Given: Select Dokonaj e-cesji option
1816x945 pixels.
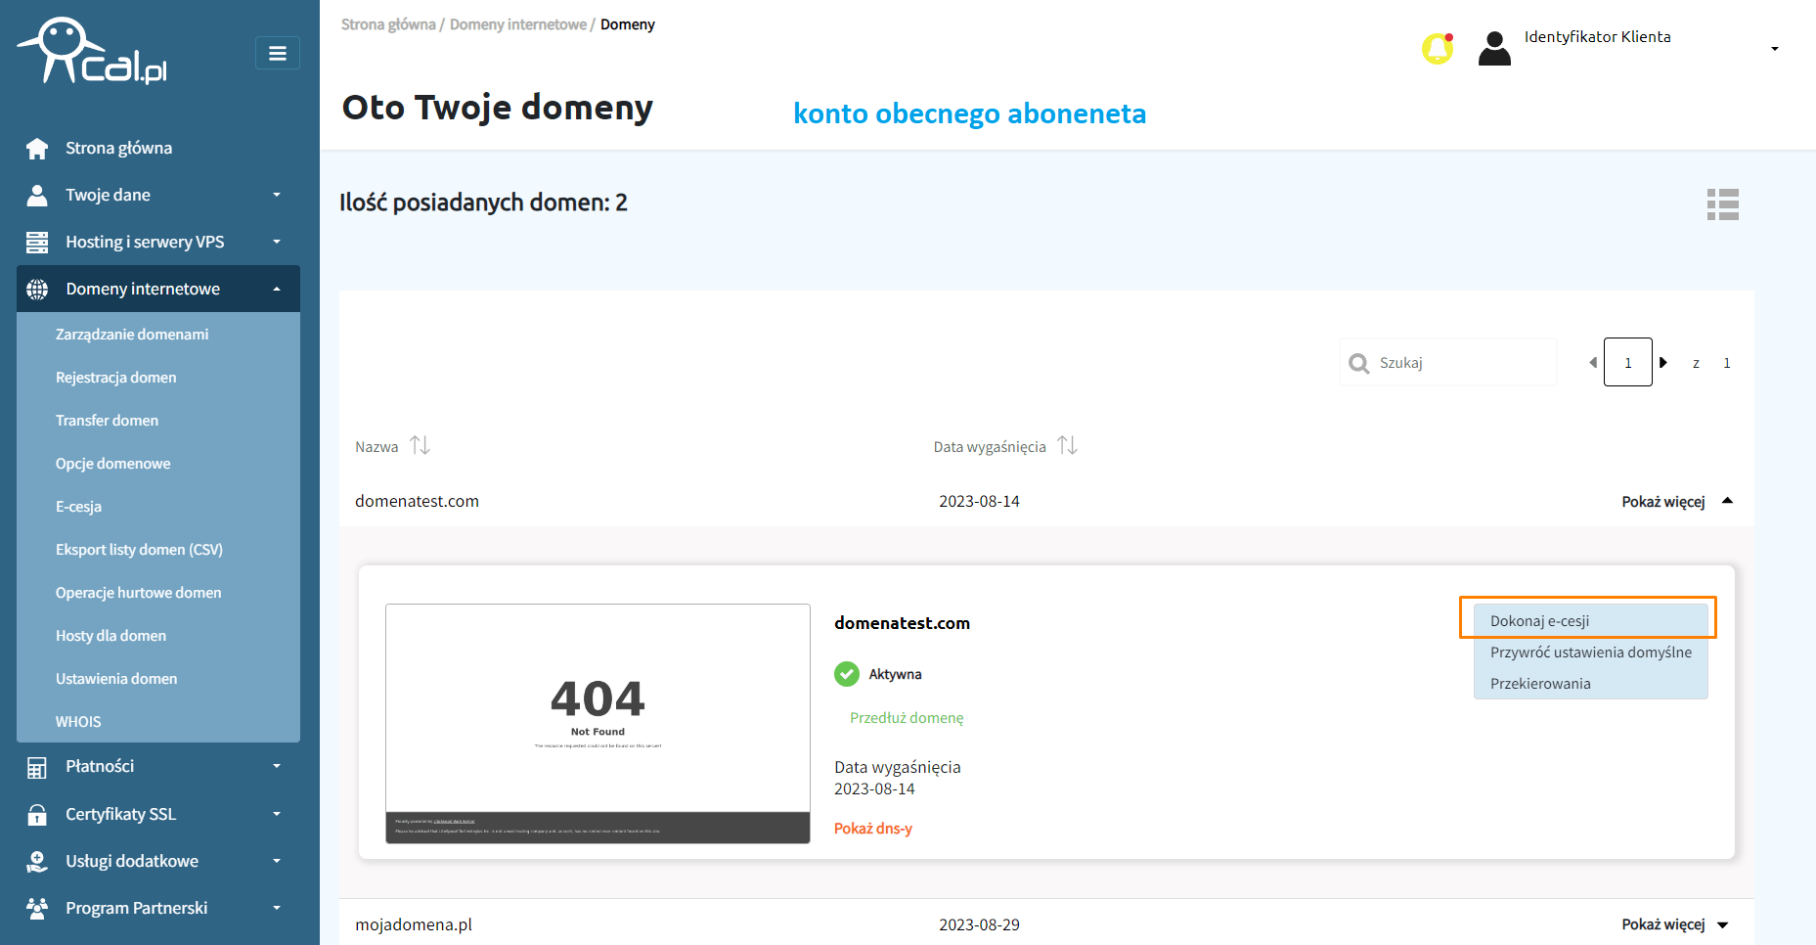Looking at the screenshot, I should 1539,621.
